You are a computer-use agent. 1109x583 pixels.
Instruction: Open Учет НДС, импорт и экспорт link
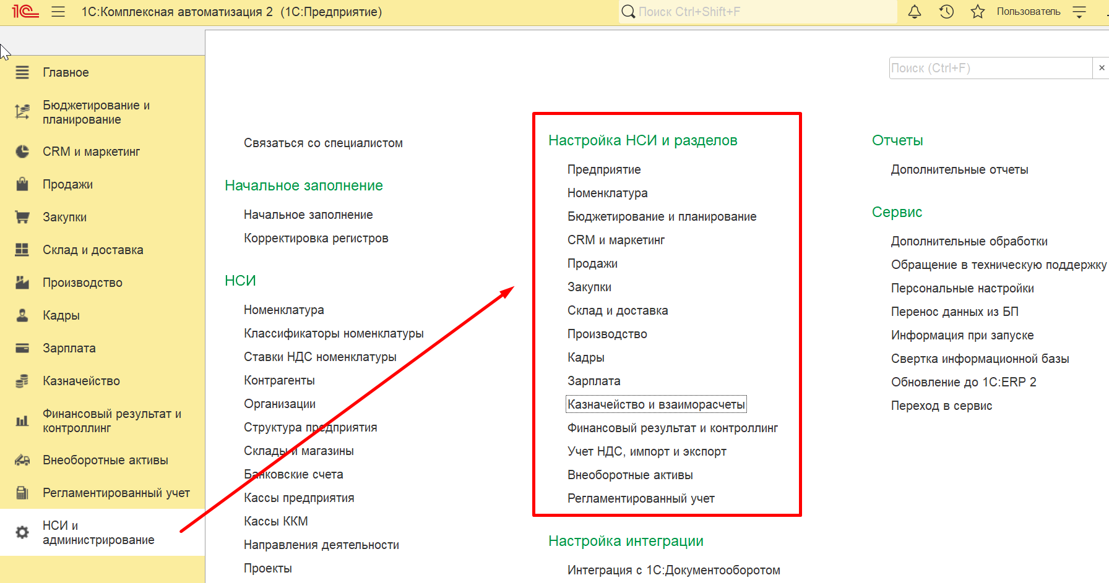pos(647,451)
